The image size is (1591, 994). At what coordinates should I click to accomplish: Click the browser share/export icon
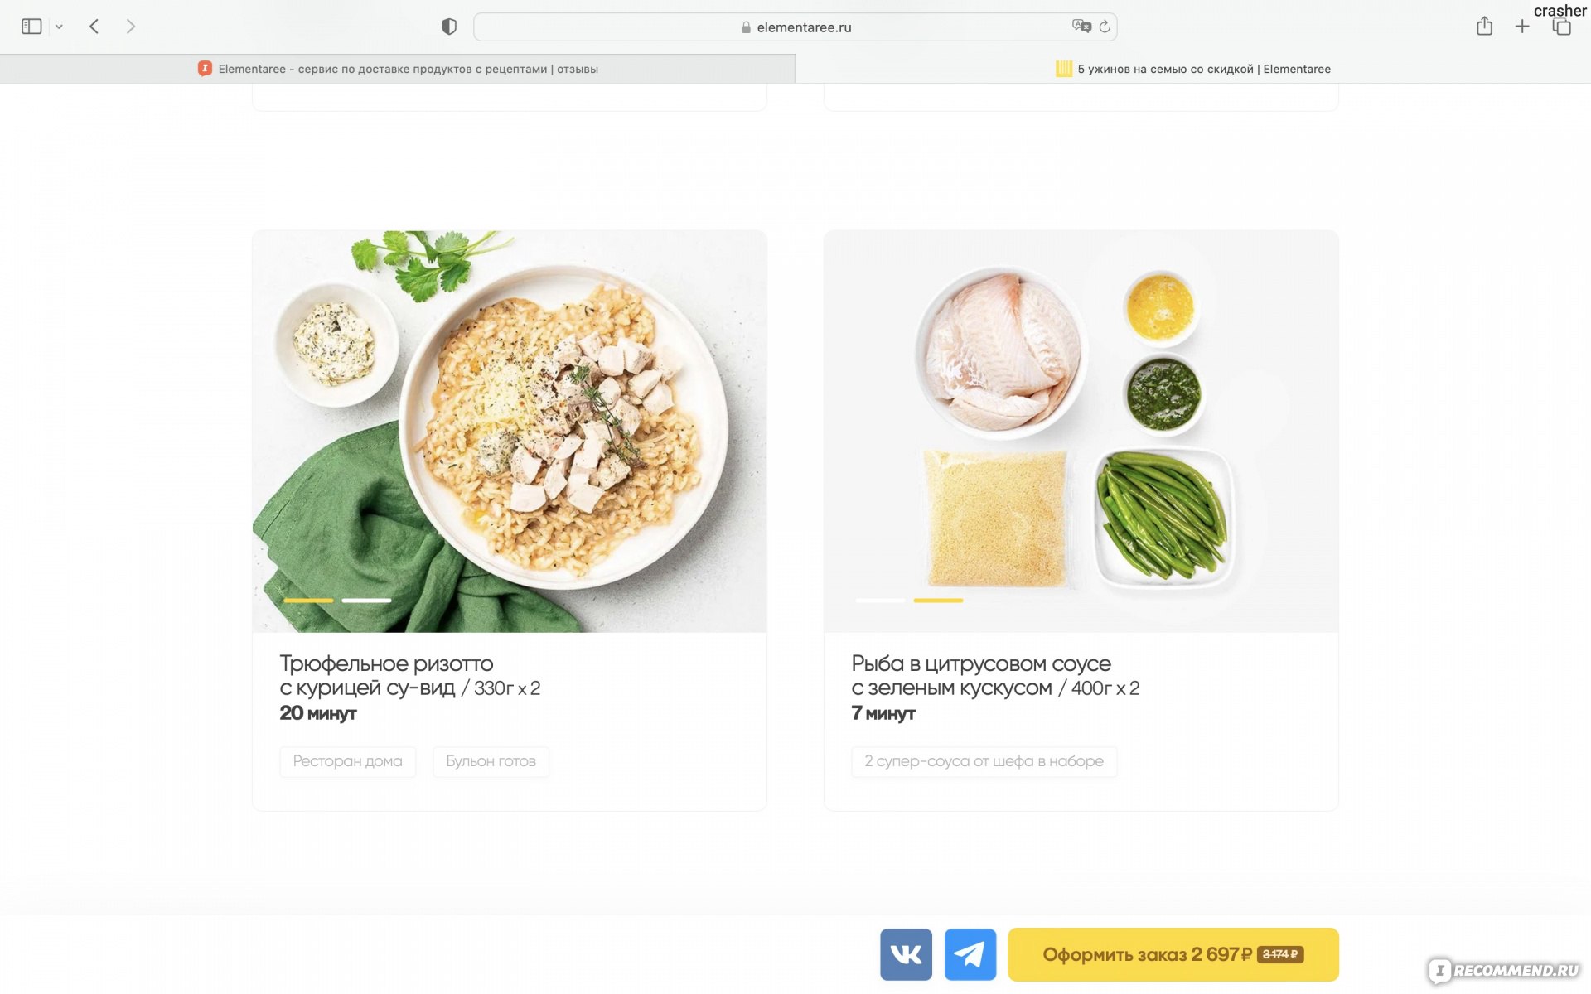1486,25
